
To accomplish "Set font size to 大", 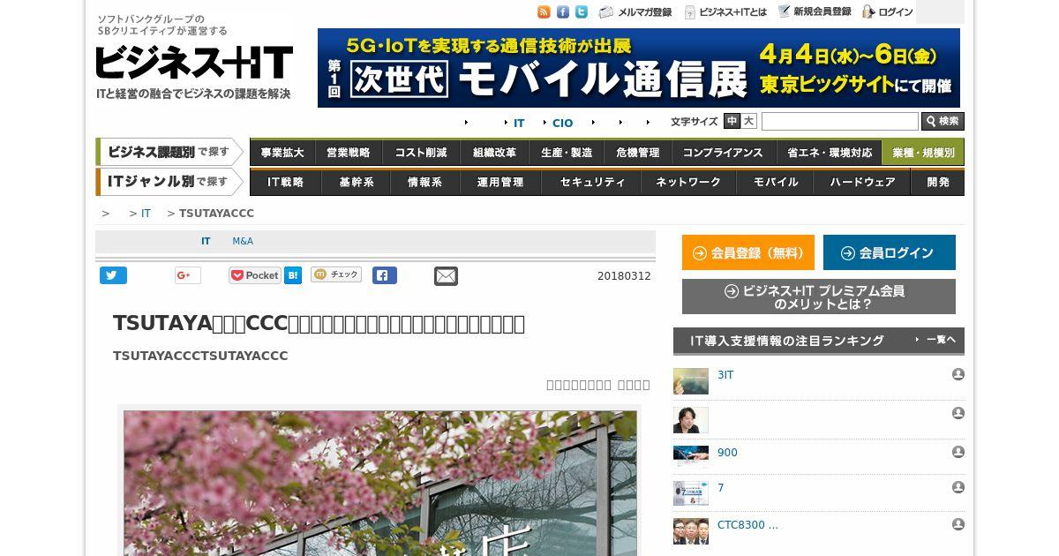I will point(748,121).
